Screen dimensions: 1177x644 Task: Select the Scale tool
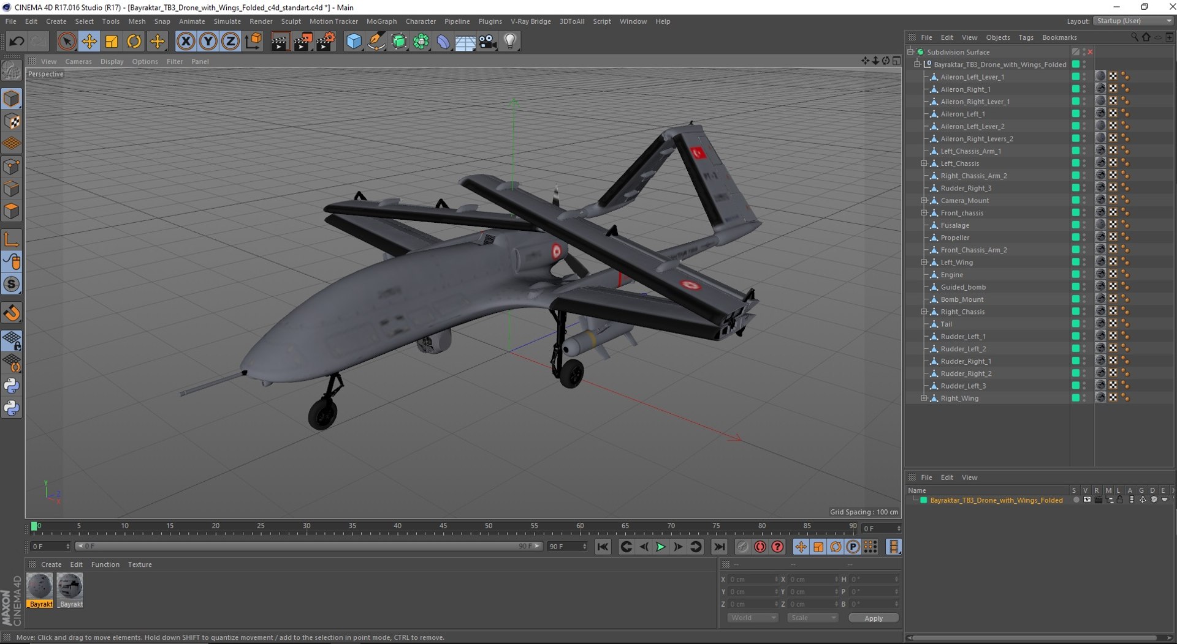pos(112,41)
